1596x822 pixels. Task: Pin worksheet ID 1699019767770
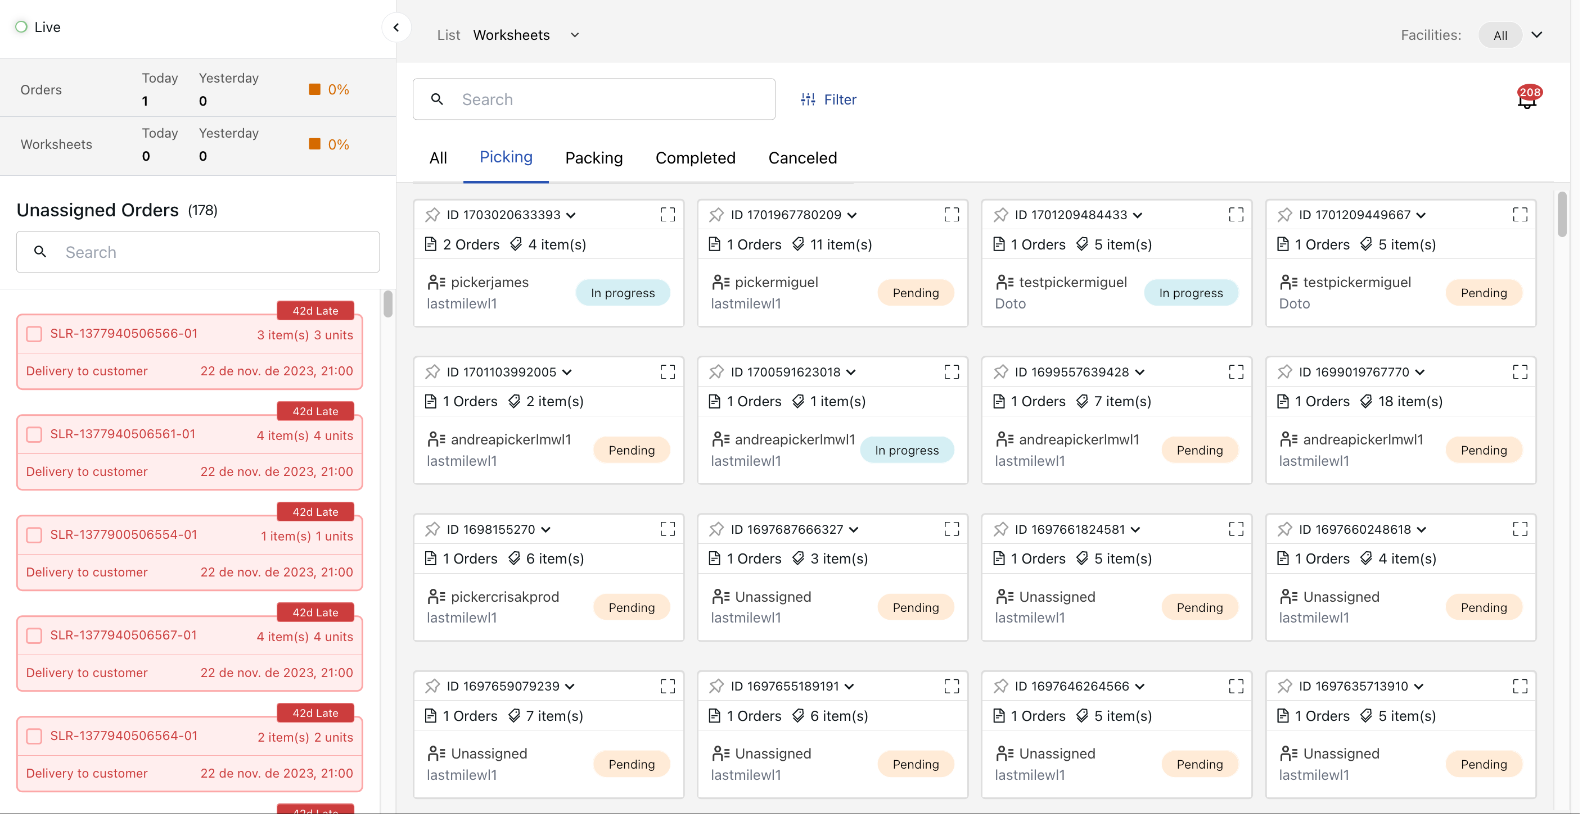point(1284,372)
